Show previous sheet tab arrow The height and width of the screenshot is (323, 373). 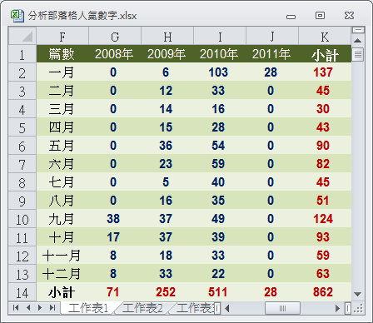(28, 308)
